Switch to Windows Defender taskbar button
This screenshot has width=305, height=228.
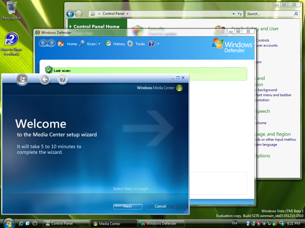click(x=161, y=224)
